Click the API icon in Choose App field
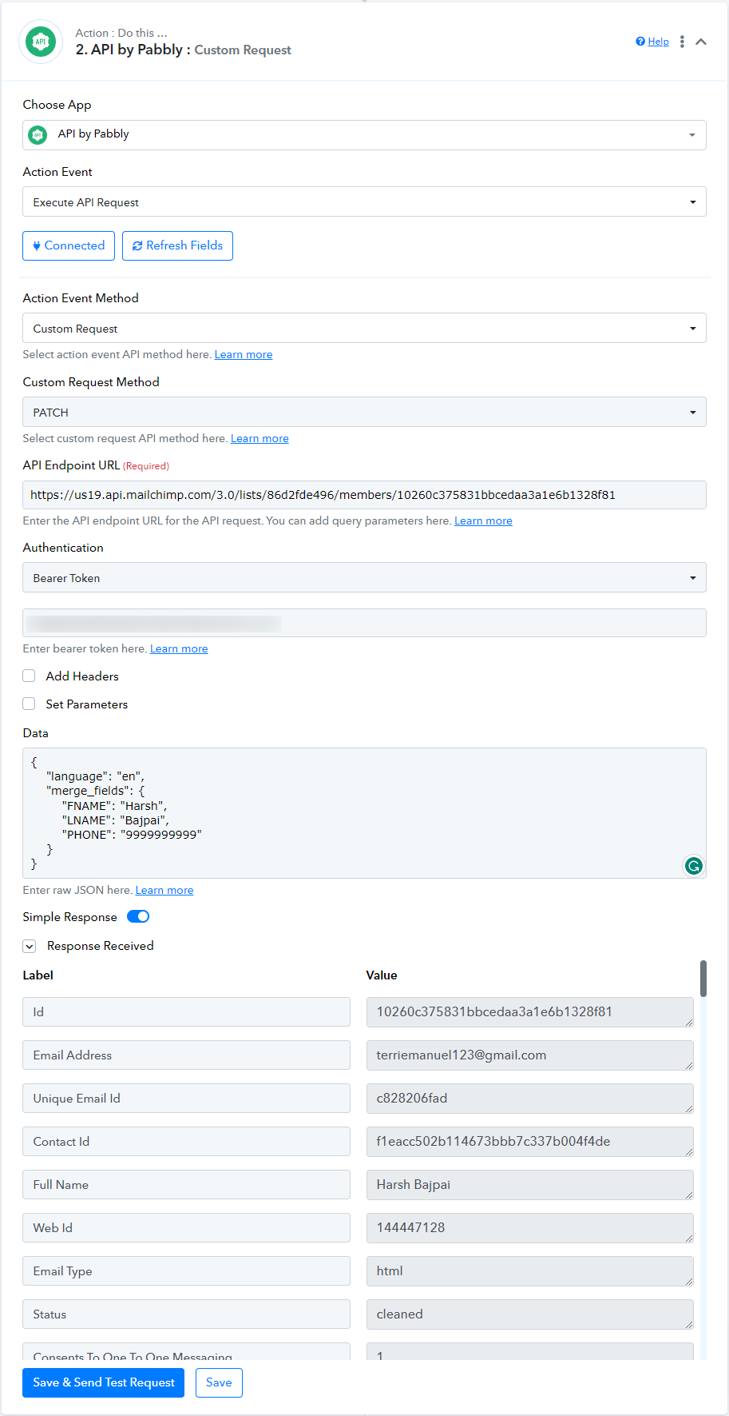Viewport: 729px width, 1416px height. [38, 135]
